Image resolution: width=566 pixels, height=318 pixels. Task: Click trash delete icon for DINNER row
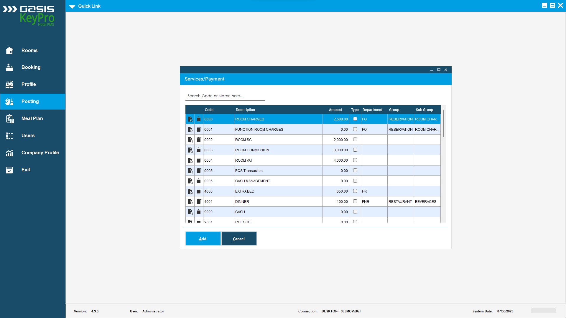199,202
